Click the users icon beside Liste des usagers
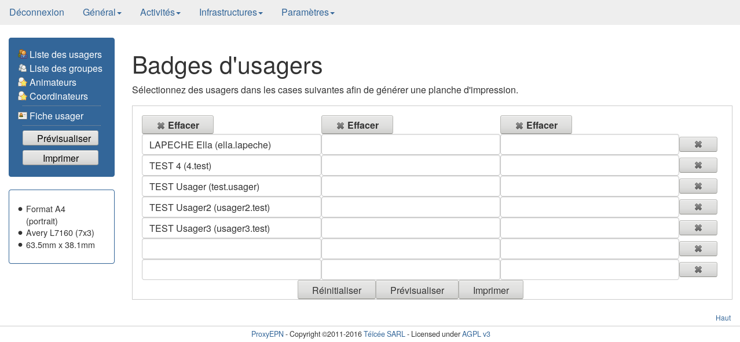The height and width of the screenshot is (342, 740). click(23, 54)
